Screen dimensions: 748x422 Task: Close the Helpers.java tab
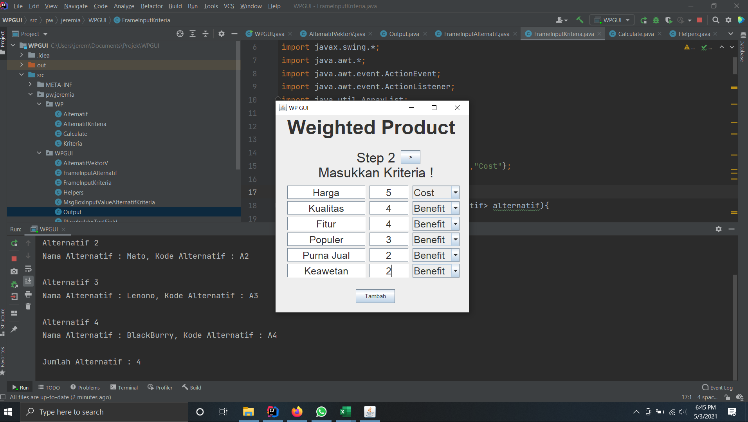(715, 34)
